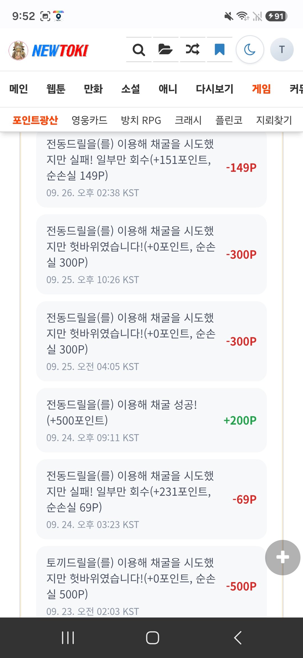Screen dimensions: 303x658
Task: Tap the NEWTOKI logo
Action: (x=49, y=50)
